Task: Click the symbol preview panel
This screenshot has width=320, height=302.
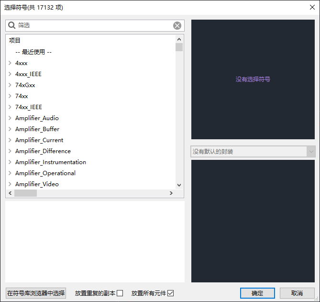Action: pos(253,79)
